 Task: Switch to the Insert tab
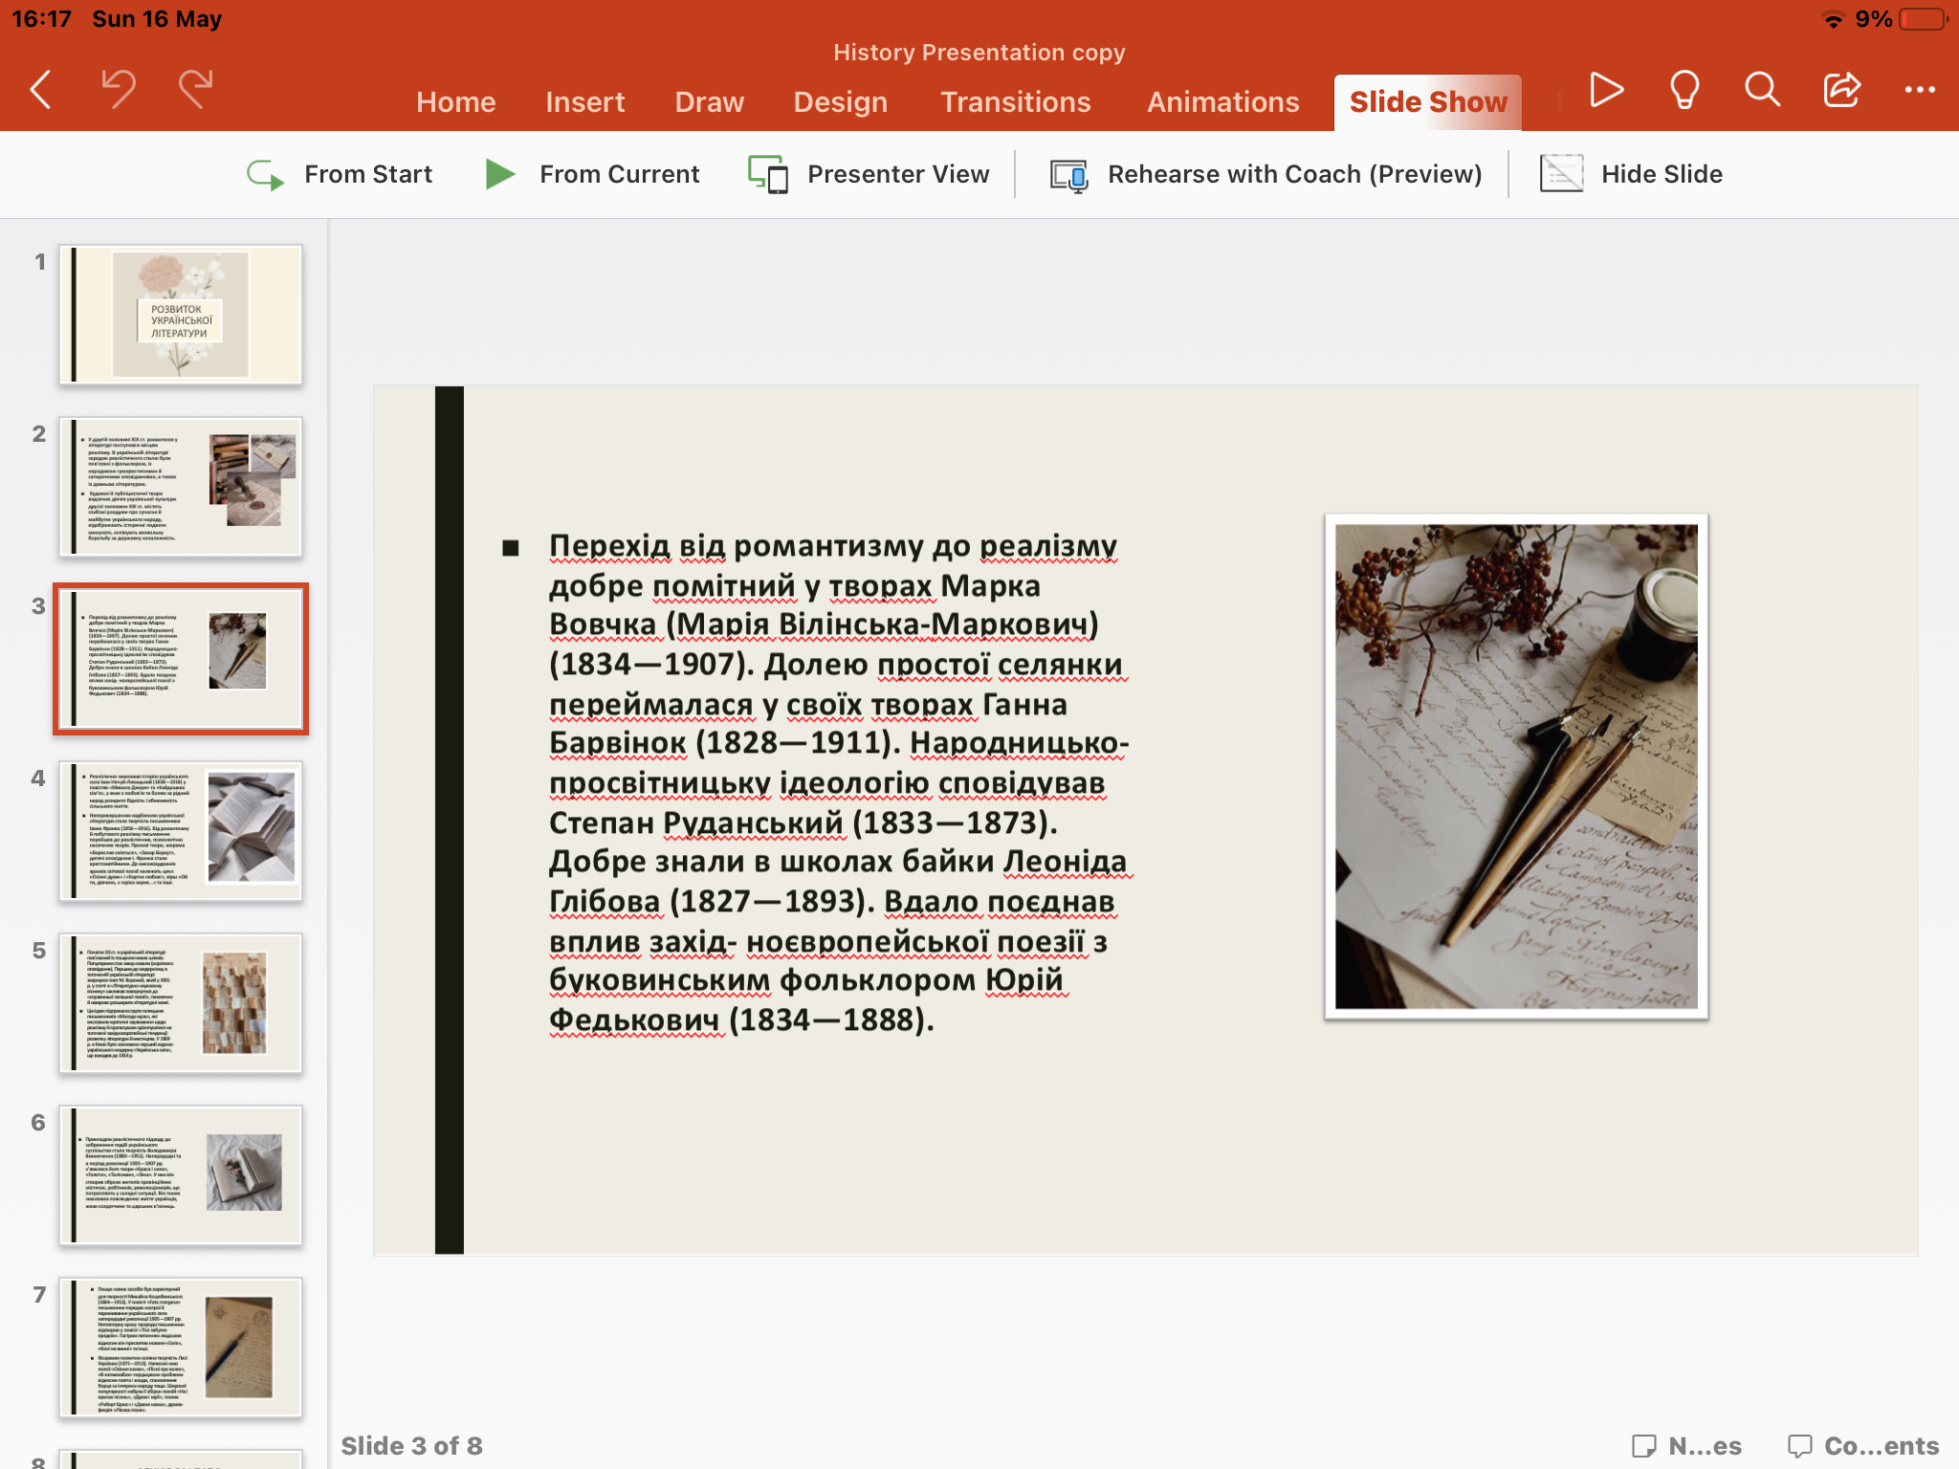point(584,102)
